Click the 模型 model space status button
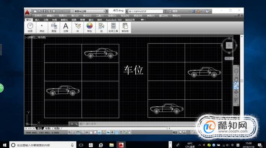266x148 pixels. coord(175,132)
